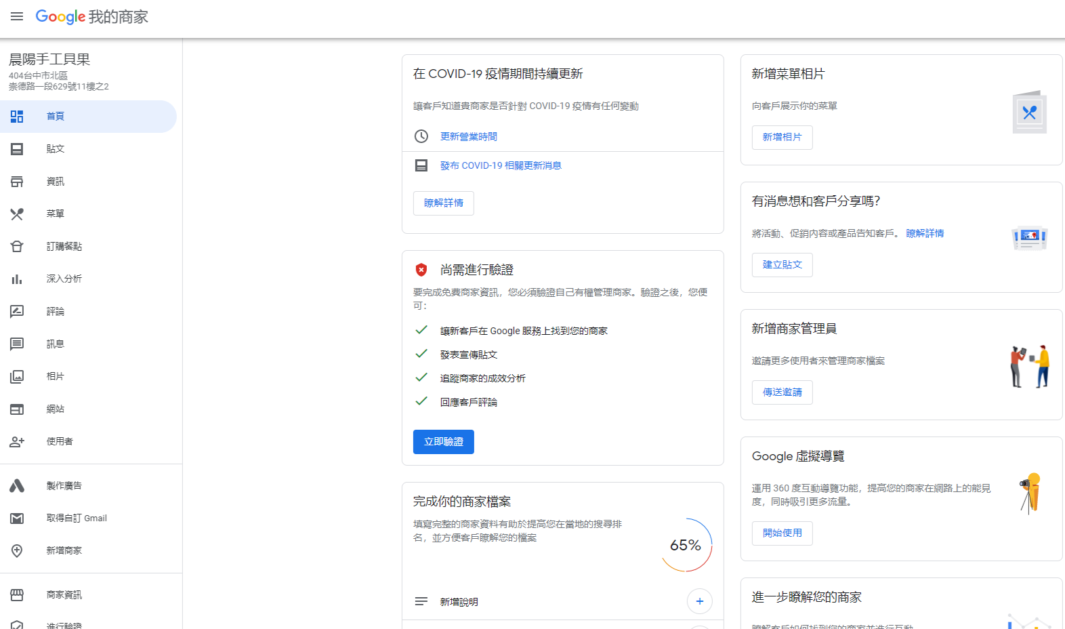The image size is (1065, 629).
Task: Open 使用者 add-person icon
Action: pyautogui.click(x=17, y=442)
